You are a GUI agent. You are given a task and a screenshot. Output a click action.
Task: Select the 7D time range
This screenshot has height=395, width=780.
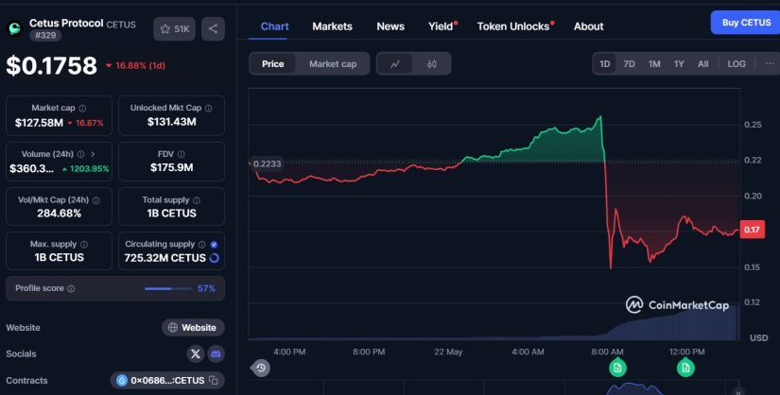(x=630, y=63)
